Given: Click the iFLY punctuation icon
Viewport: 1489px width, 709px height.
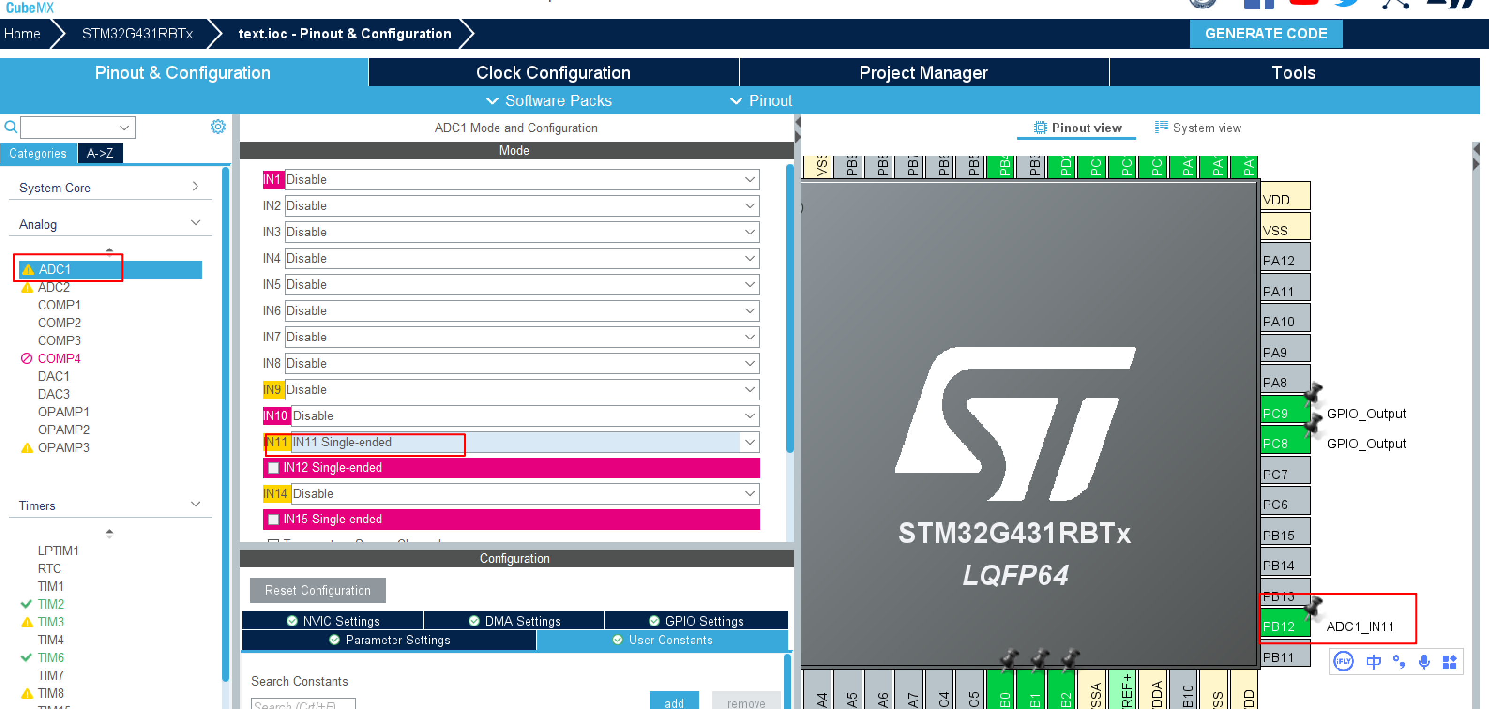Looking at the screenshot, I should click(x=1399, y=662).
